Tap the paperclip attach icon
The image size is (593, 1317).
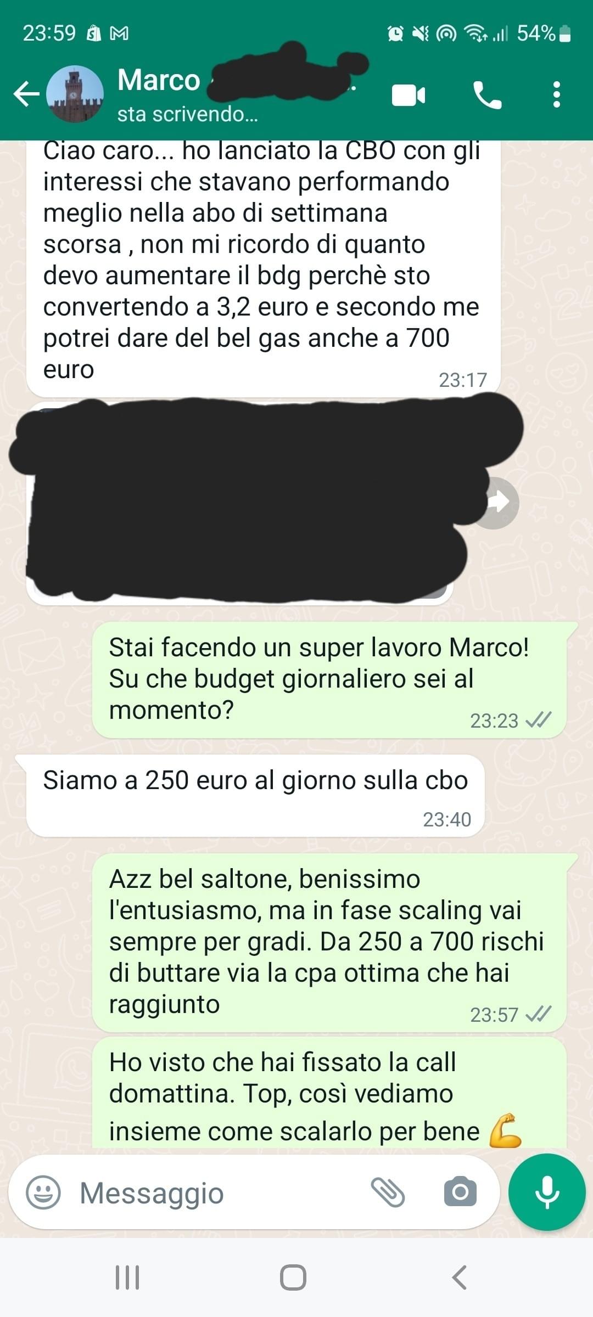388,1192
